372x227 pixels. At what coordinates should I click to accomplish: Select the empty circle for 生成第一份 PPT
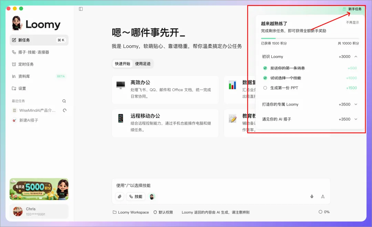coord(265,88)
